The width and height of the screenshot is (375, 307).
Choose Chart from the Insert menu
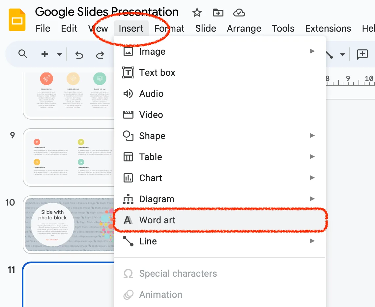point(219,178)
